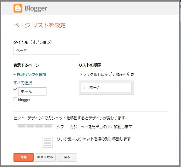Click the Blogger wordmark text
This screenshot has height=167, width=181.
36,8
